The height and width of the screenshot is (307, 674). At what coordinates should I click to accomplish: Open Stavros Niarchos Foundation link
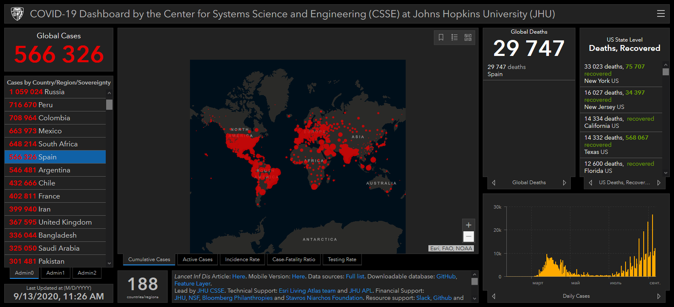[x=324, y=298]
